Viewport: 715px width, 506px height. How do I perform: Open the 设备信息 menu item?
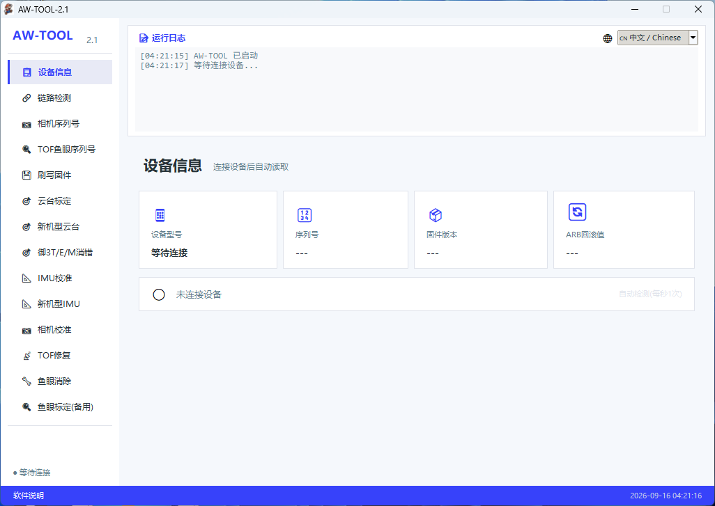tap(60, 72)
